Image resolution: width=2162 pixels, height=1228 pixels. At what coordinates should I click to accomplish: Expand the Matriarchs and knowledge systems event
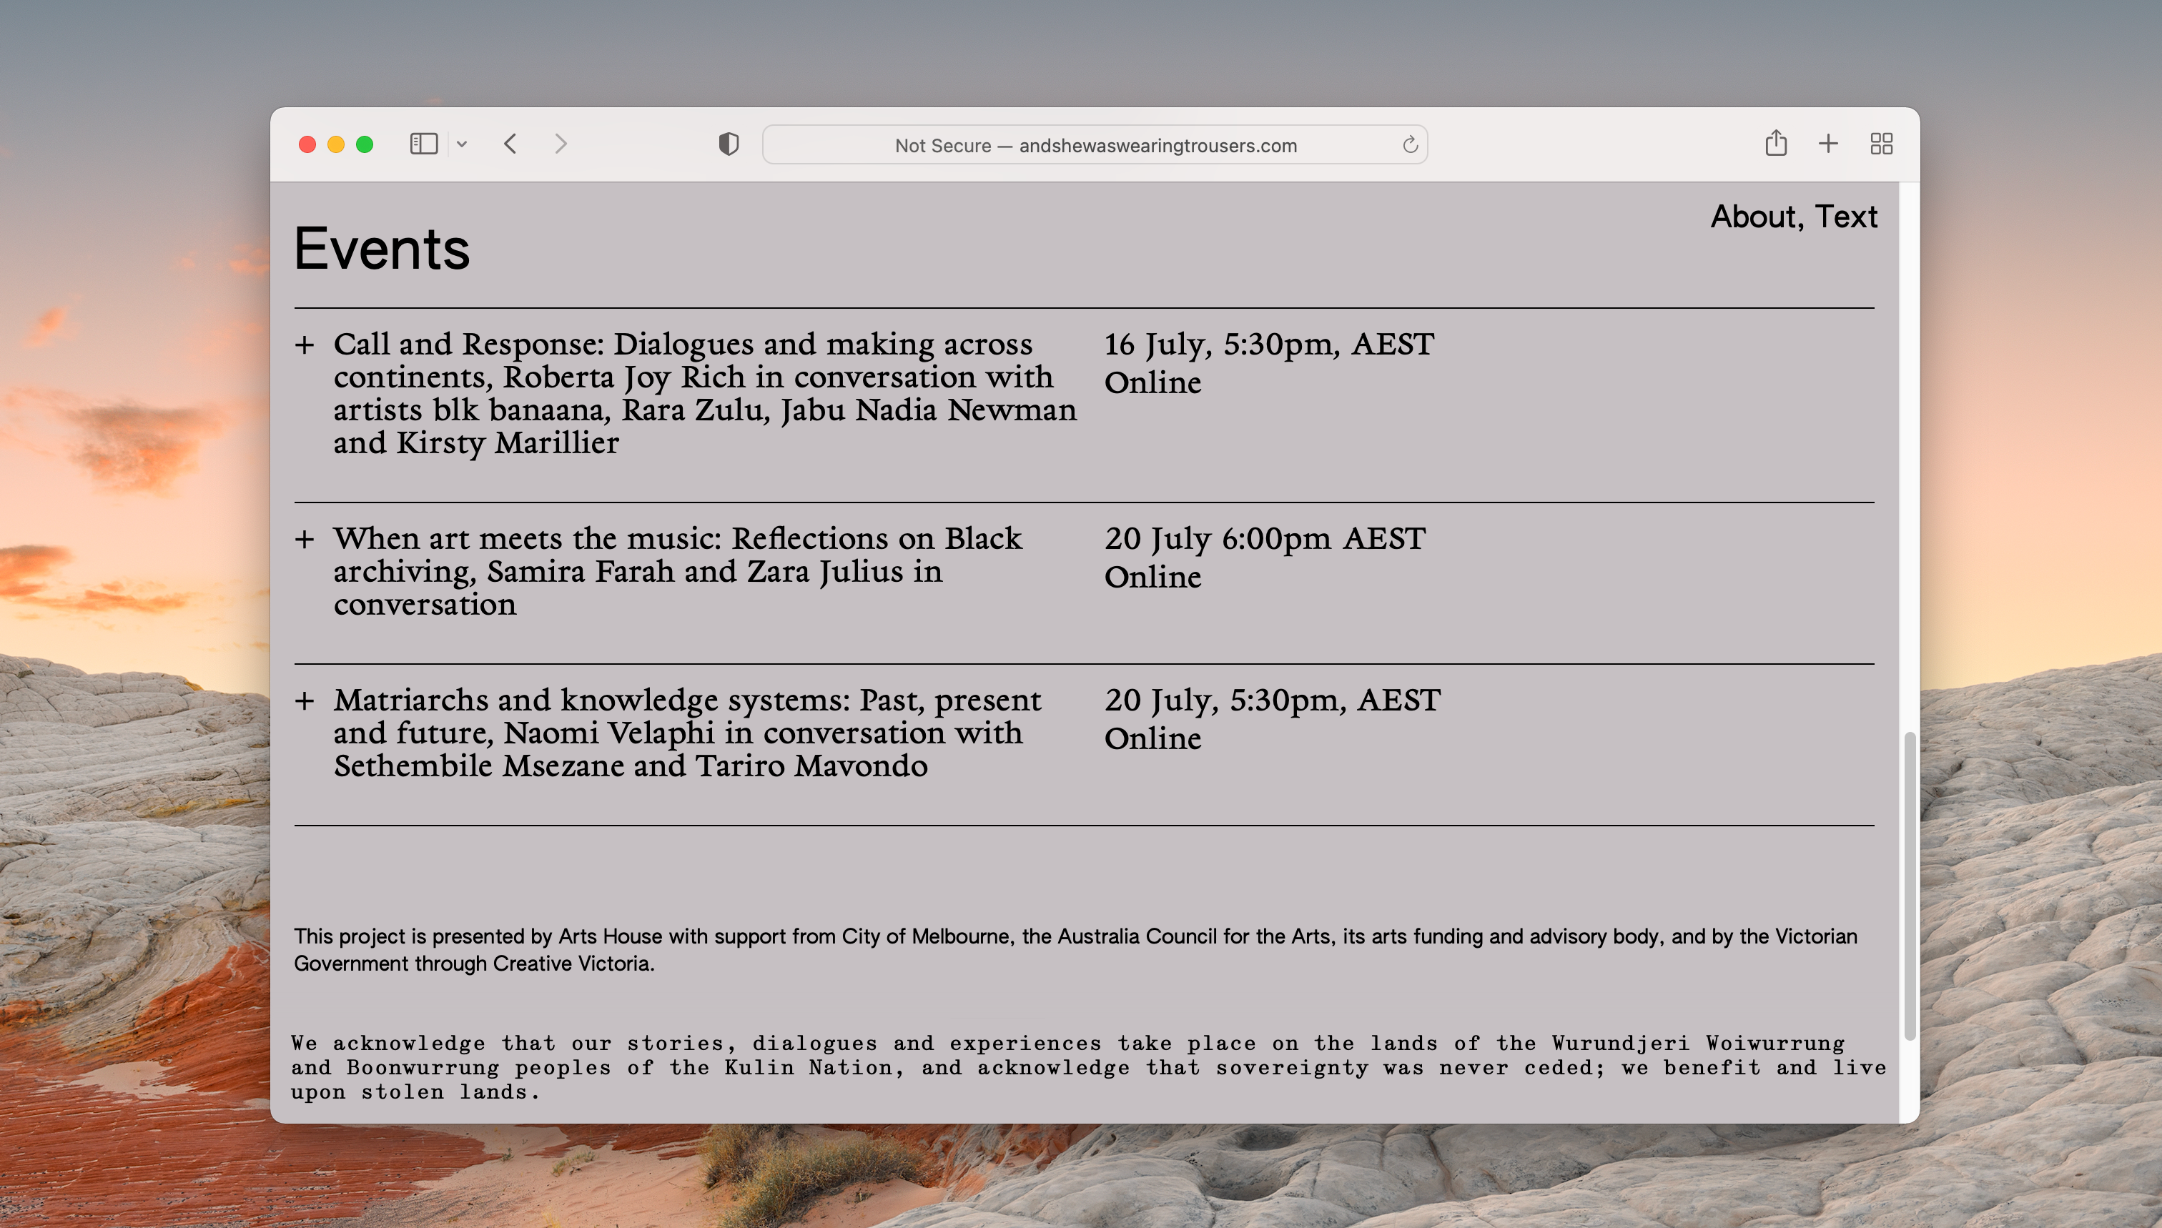(x=305, y=701)
